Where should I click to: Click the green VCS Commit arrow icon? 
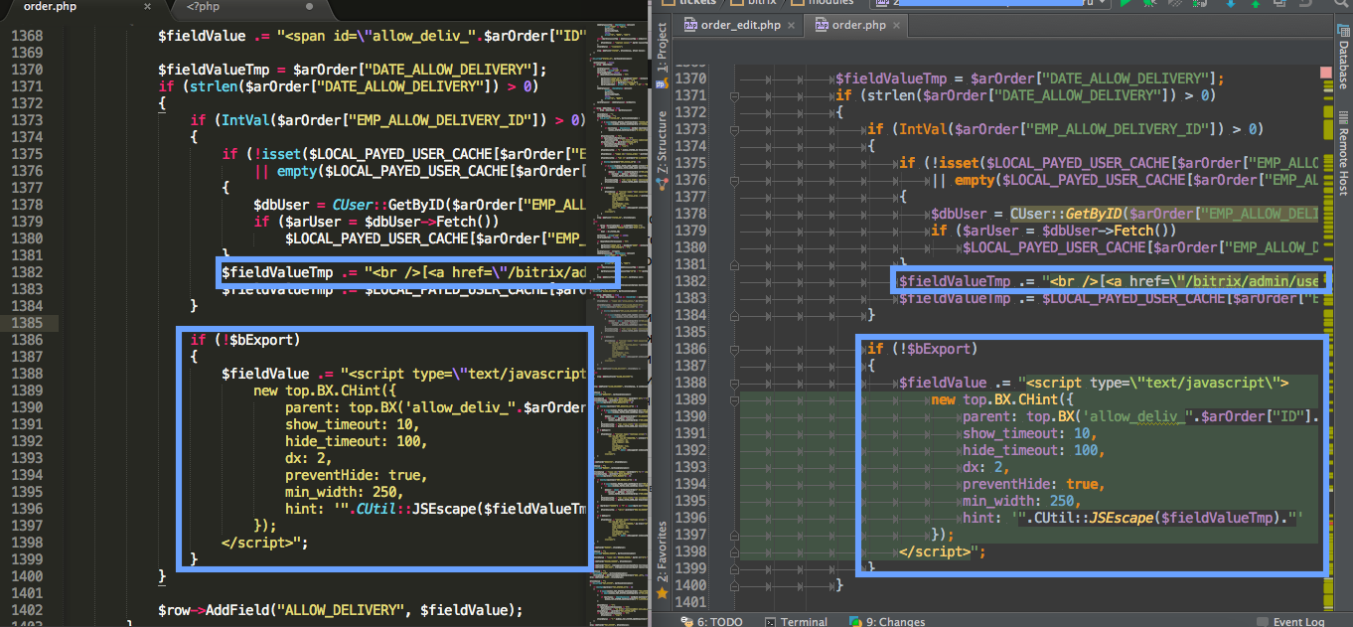[1256, 3]
